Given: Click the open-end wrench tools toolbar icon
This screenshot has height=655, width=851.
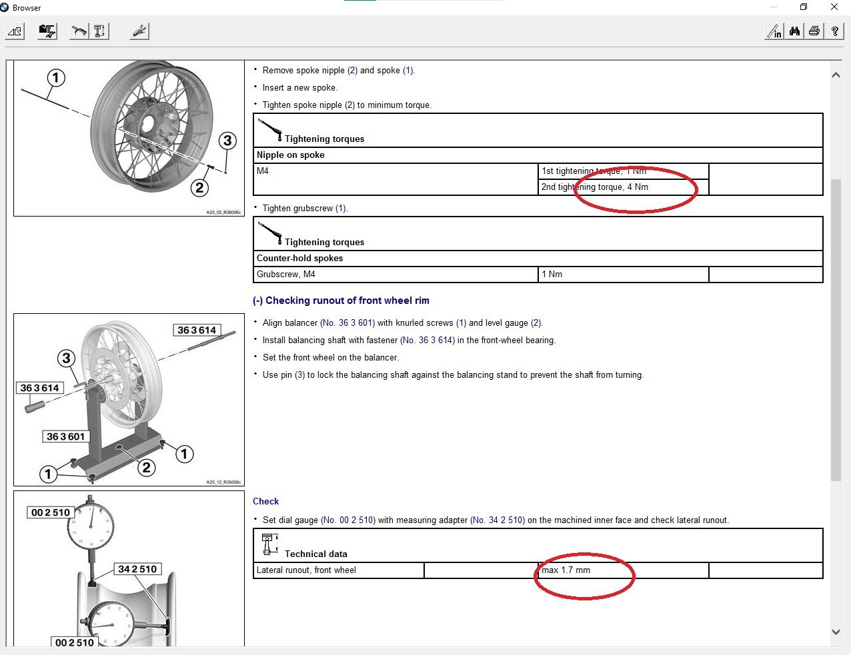Looking at the screenshot, I should pyautogui.click(x=139, y=31).
